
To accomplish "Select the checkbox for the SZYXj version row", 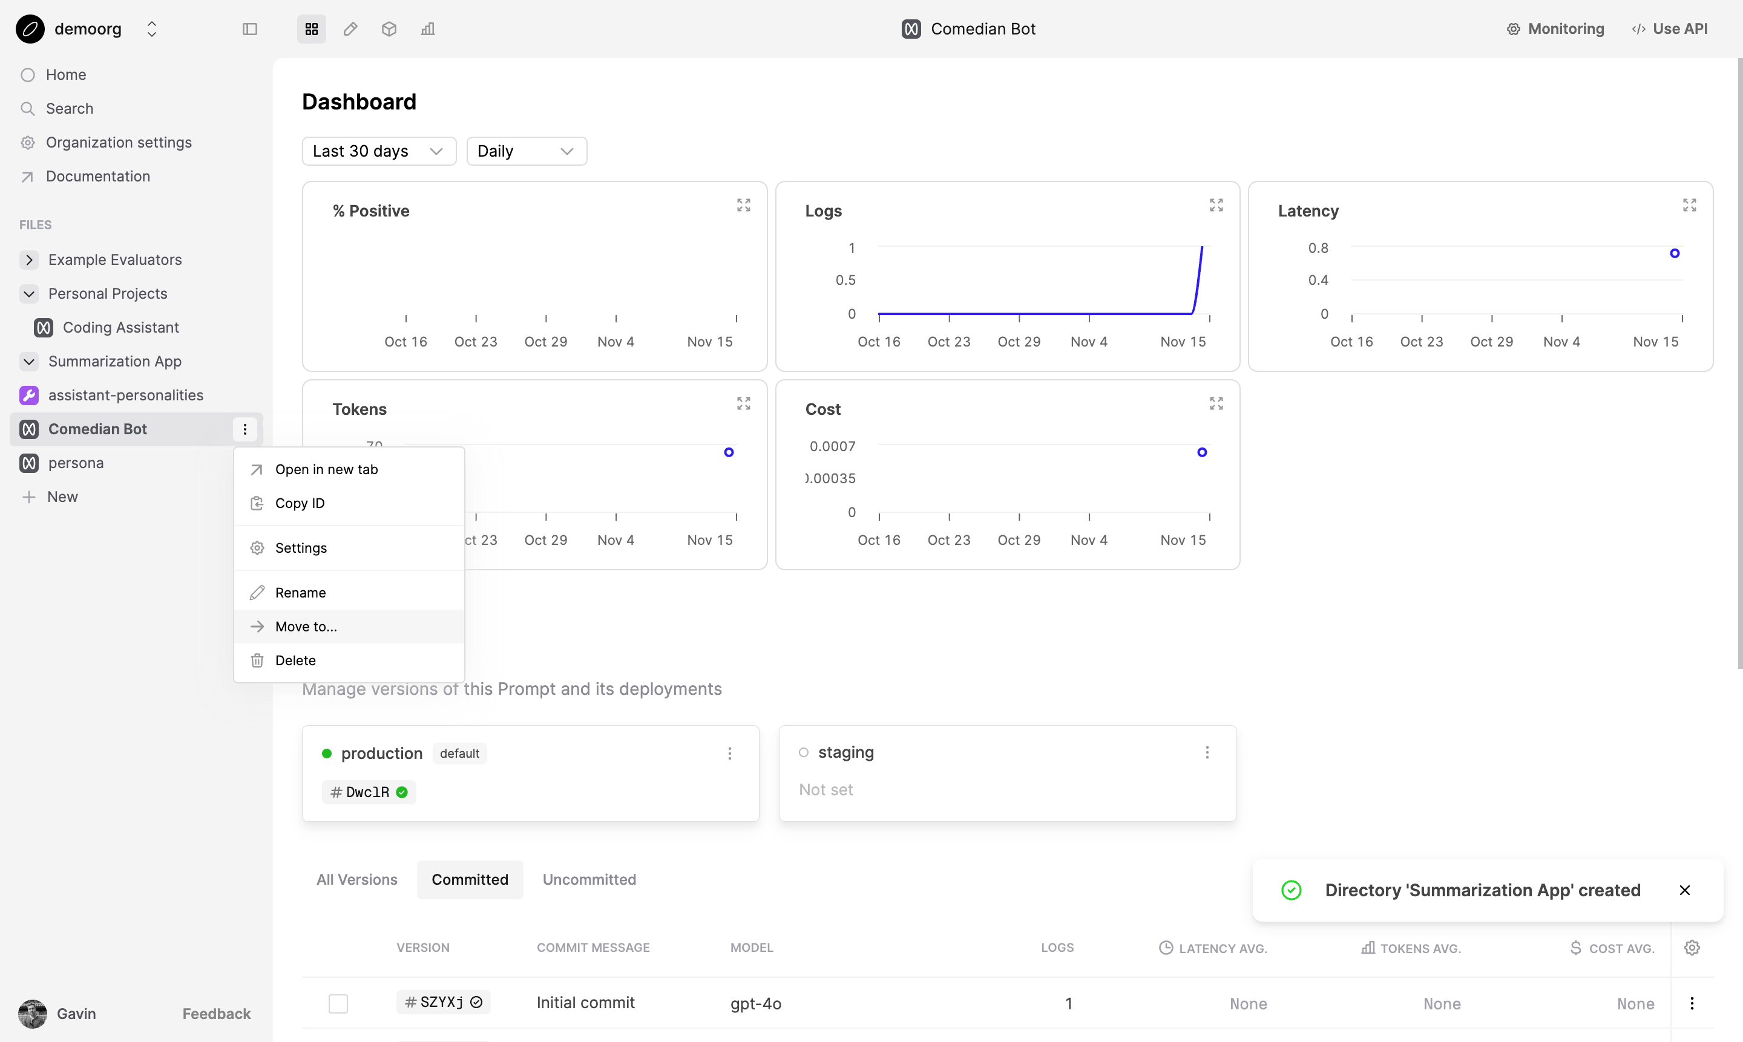I will [x=338, y=1003].
